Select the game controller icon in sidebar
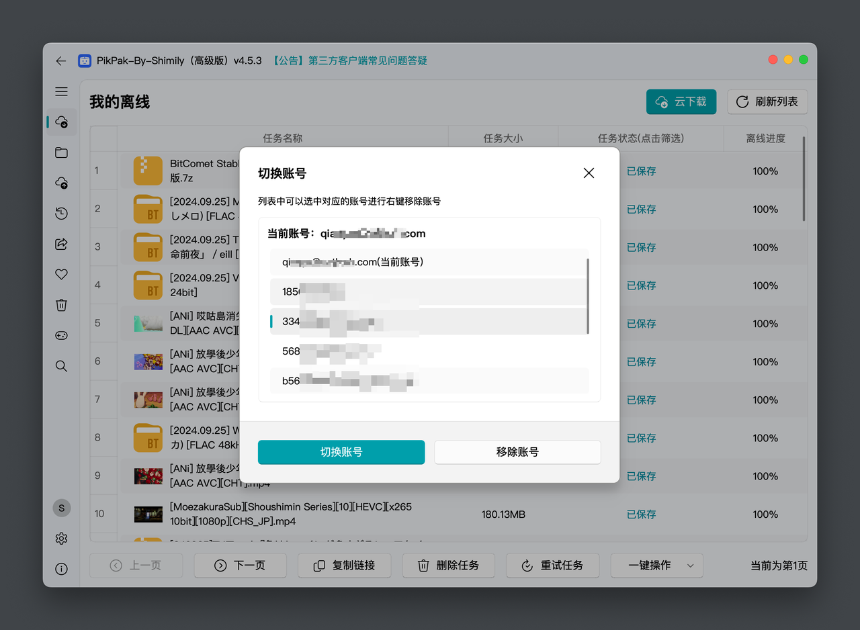The image size is (860, 630). tap(61, 335)
